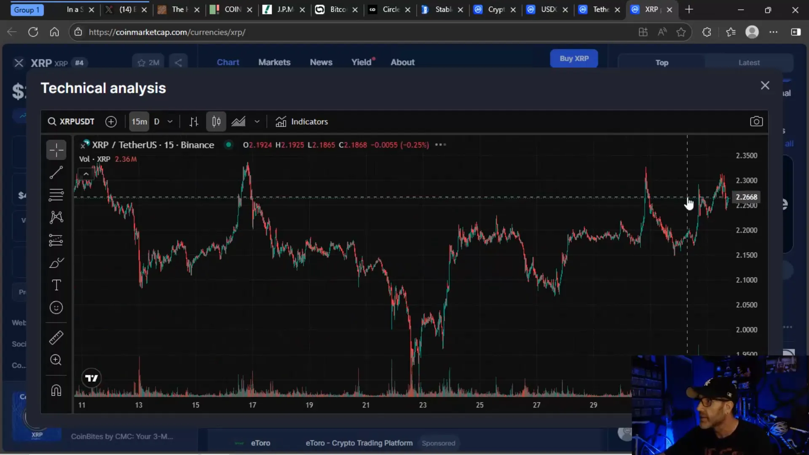
Task: Click the XRP / TetherUS chart title
Action: pyautogui.click(x=153, y=145)
